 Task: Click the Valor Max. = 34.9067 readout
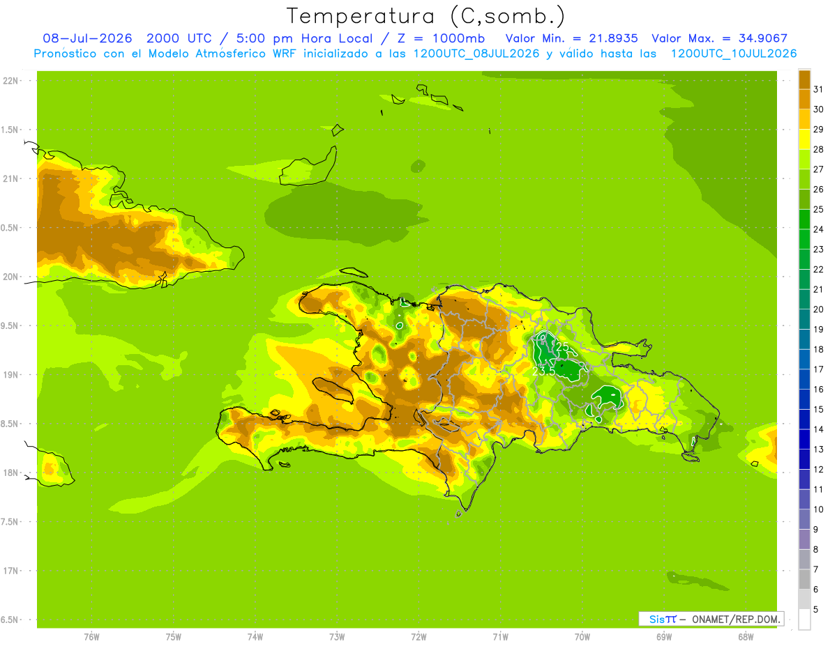(x=720, y=38)
